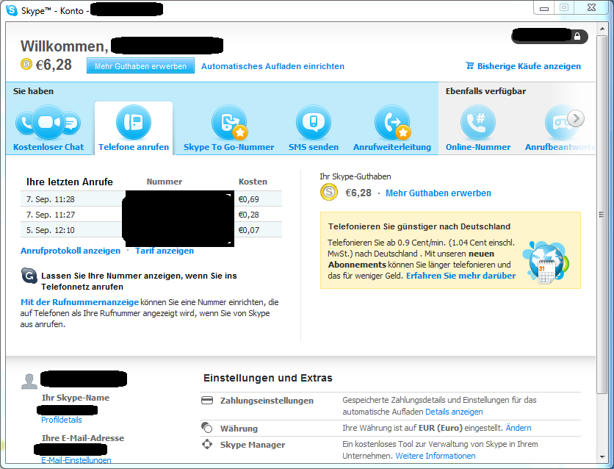This screenshot has height=469, width=614.
Task: Click the Online-Nummer icon
Action: 478,123
